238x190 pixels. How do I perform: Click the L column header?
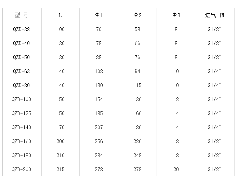[x=61, y=15]
